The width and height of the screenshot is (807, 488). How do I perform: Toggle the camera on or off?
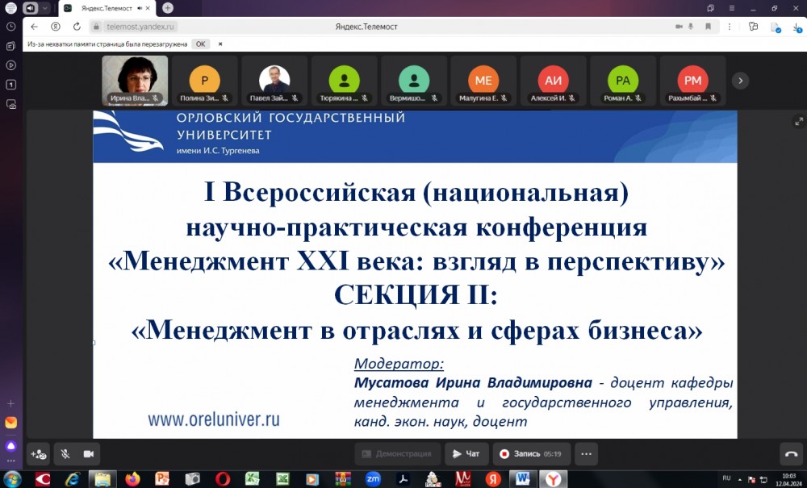[87, 454]
